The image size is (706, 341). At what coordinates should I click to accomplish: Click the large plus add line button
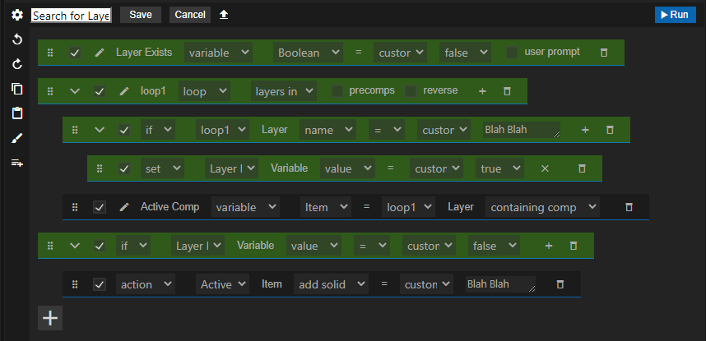point(50,319)
